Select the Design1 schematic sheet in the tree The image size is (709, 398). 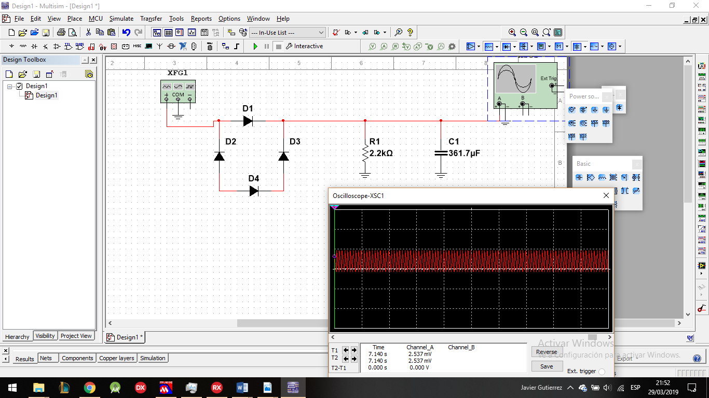click(46, 95)
